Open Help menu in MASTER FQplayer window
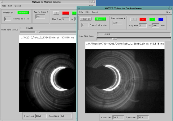 [x=168, y=12]
